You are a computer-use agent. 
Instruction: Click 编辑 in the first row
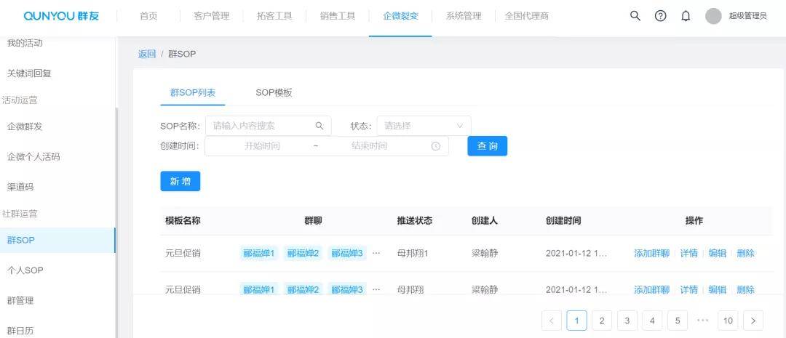click(718, 253)
